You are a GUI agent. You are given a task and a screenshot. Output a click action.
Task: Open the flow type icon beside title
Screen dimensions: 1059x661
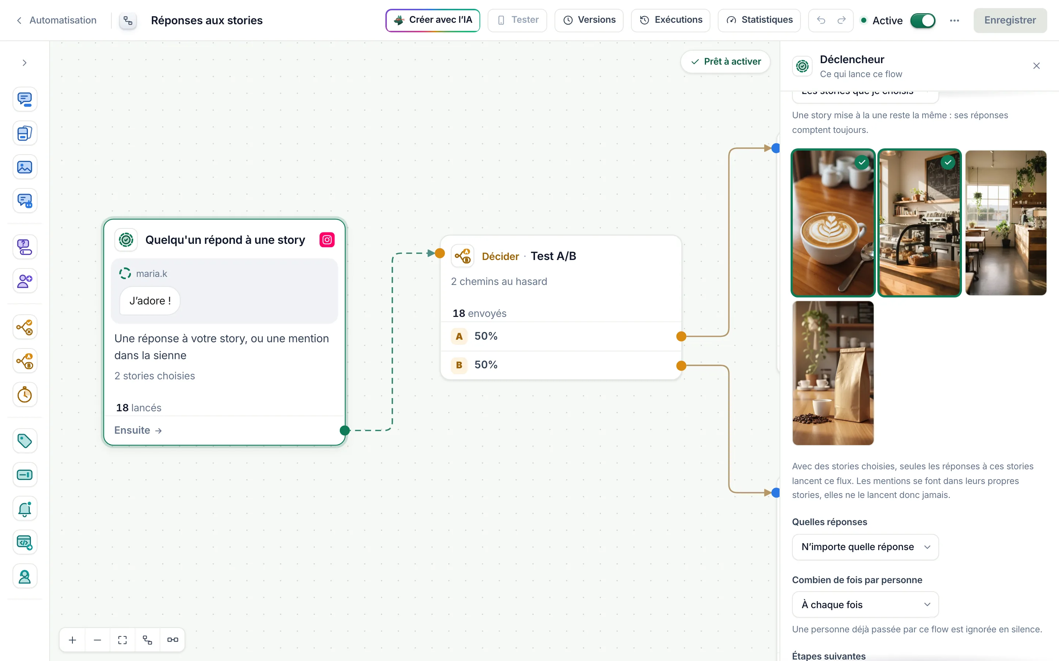(x=128, y=20)
